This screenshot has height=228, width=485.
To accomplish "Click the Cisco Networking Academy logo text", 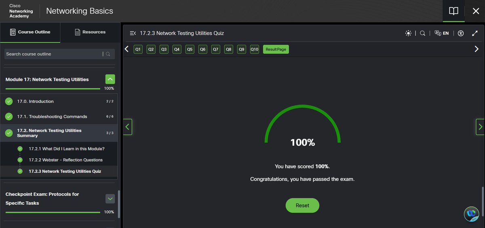I will [x=21, y=11].
